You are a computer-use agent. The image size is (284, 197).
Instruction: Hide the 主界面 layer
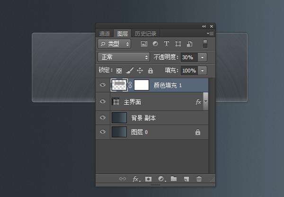click(x=103, y=101)
